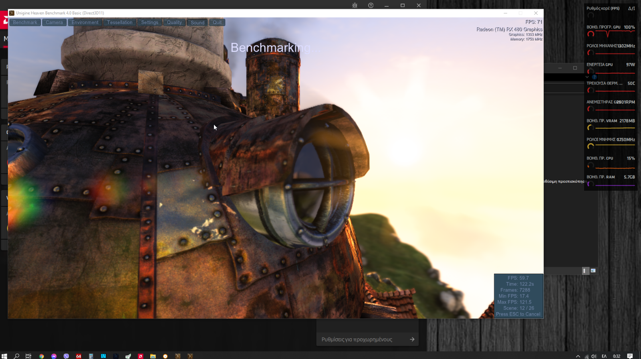Open the Camera menu button

point(54,22)
